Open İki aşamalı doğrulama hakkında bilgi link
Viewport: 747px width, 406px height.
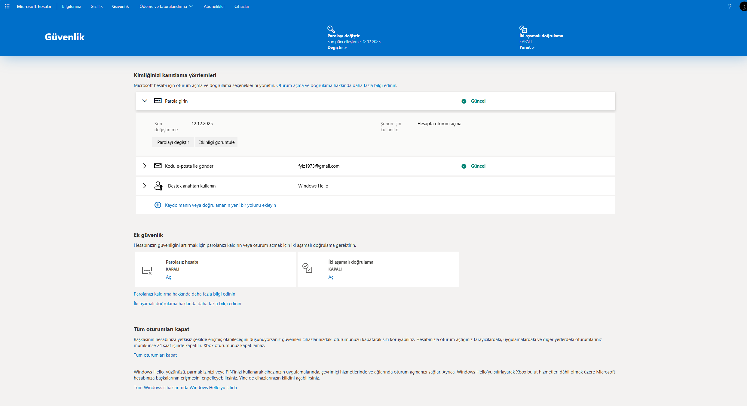[x=187, y=304]
